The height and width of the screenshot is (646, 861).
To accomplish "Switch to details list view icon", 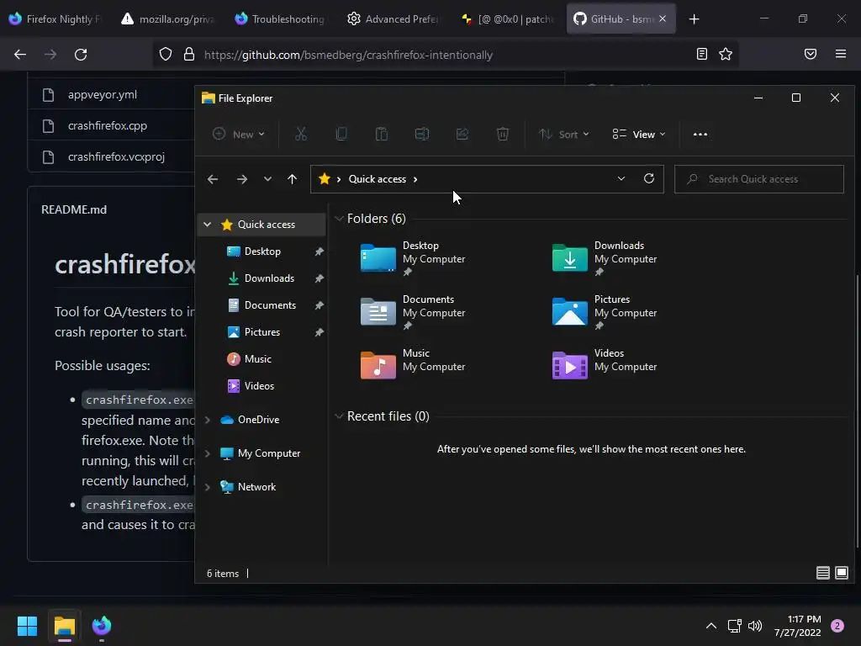I will [x=822, y=573].
